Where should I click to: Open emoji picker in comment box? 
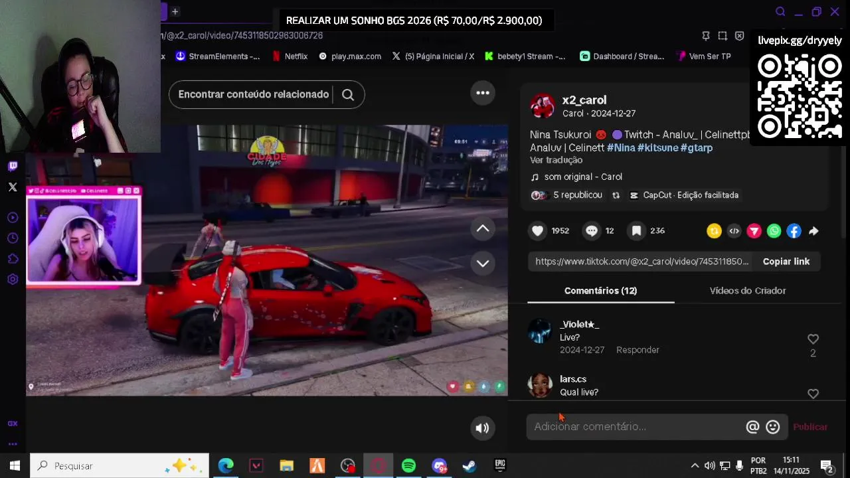772,427
